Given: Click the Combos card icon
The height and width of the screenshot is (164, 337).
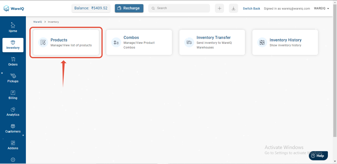Looking at the screenshot, I should [x=116, y=42].
